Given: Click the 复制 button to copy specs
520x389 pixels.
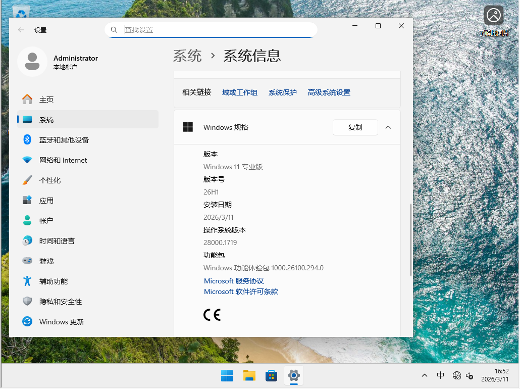Looking at the screenshot, I should (355, 127).
